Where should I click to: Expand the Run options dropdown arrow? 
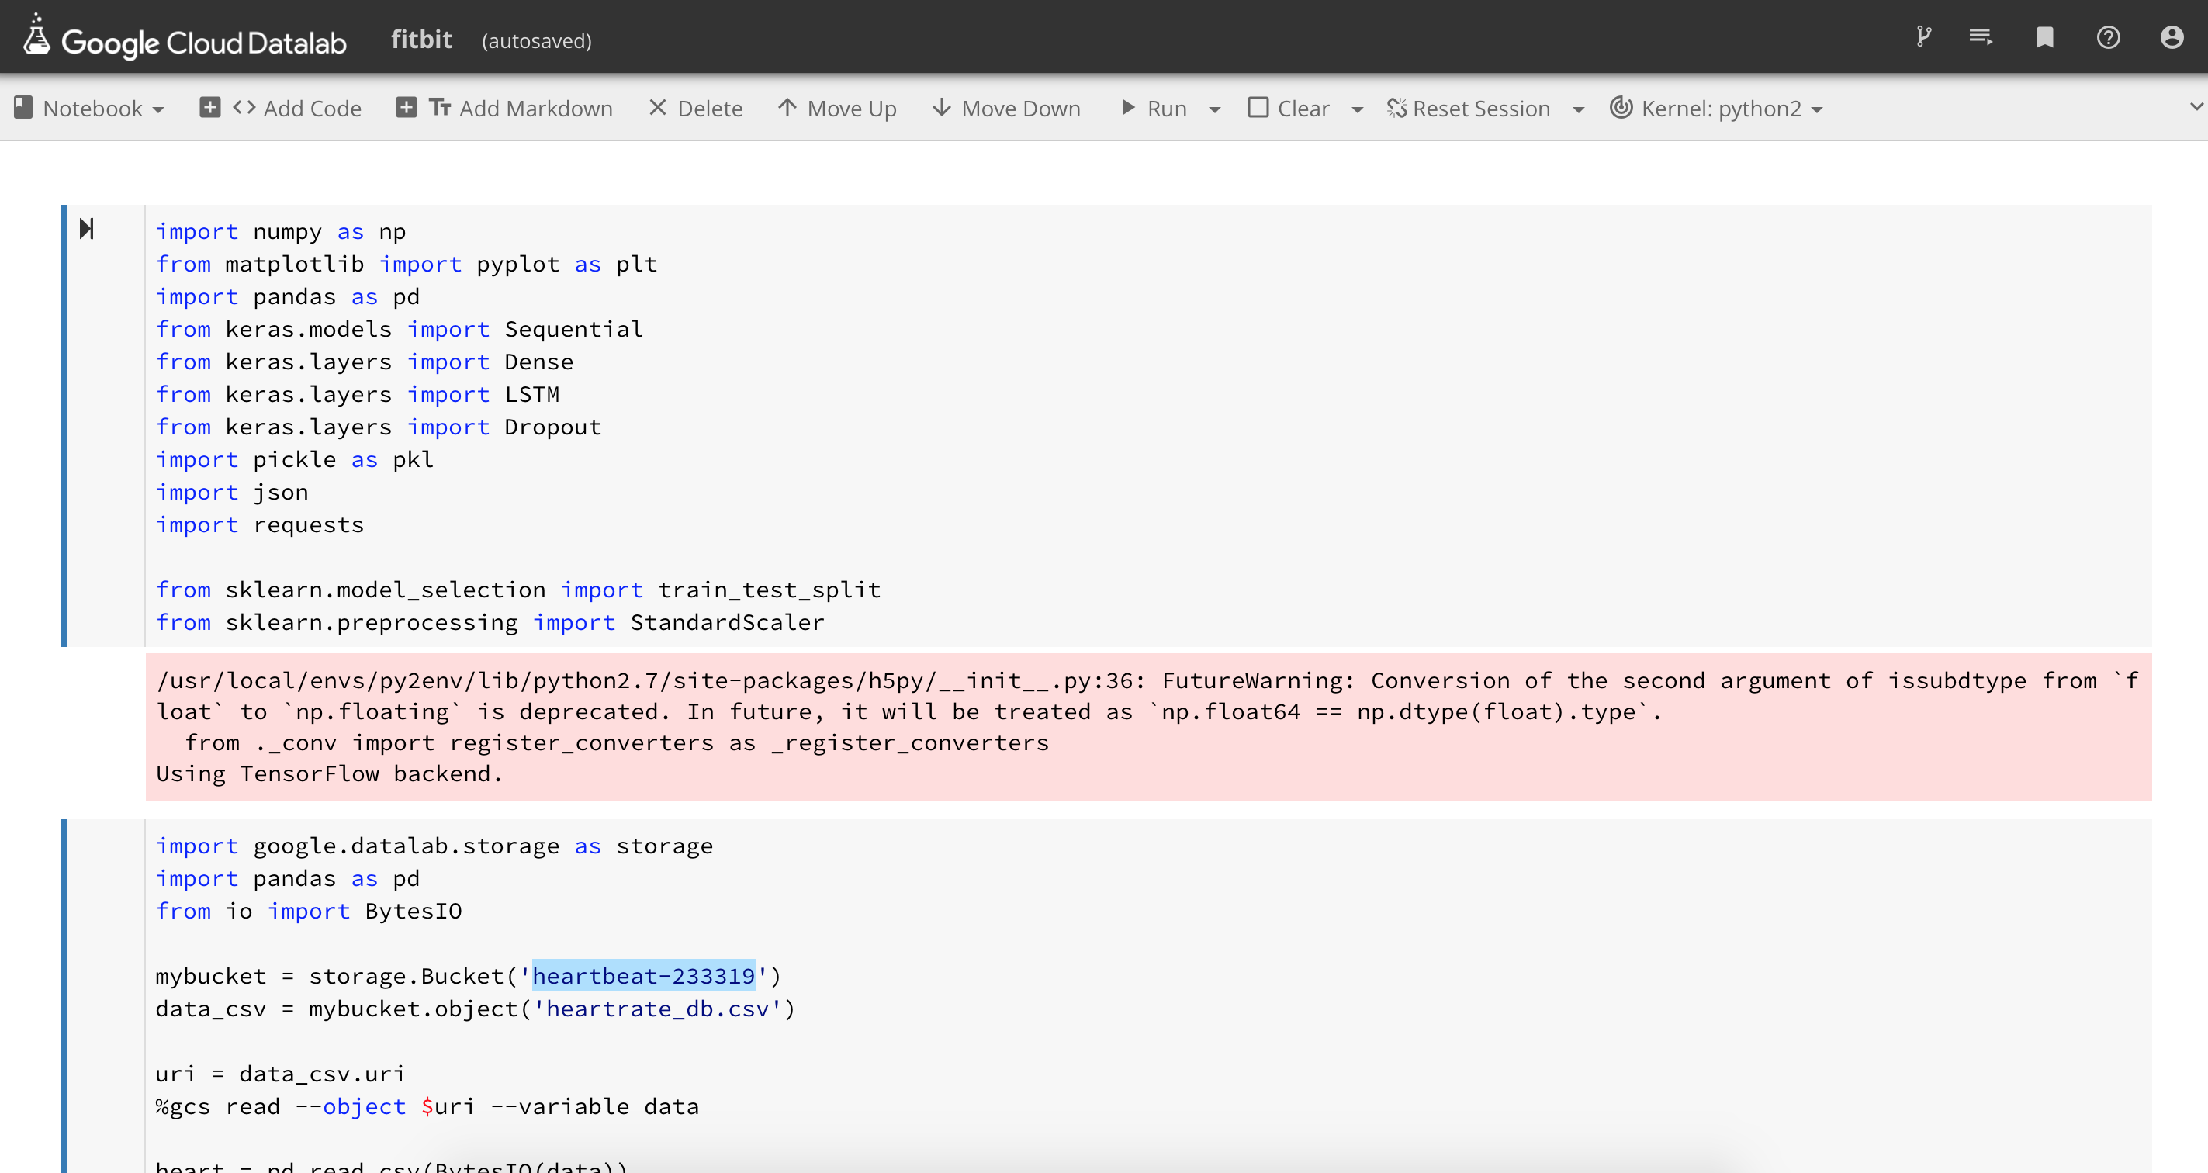pyautogui.click(x=1215, y=109)
